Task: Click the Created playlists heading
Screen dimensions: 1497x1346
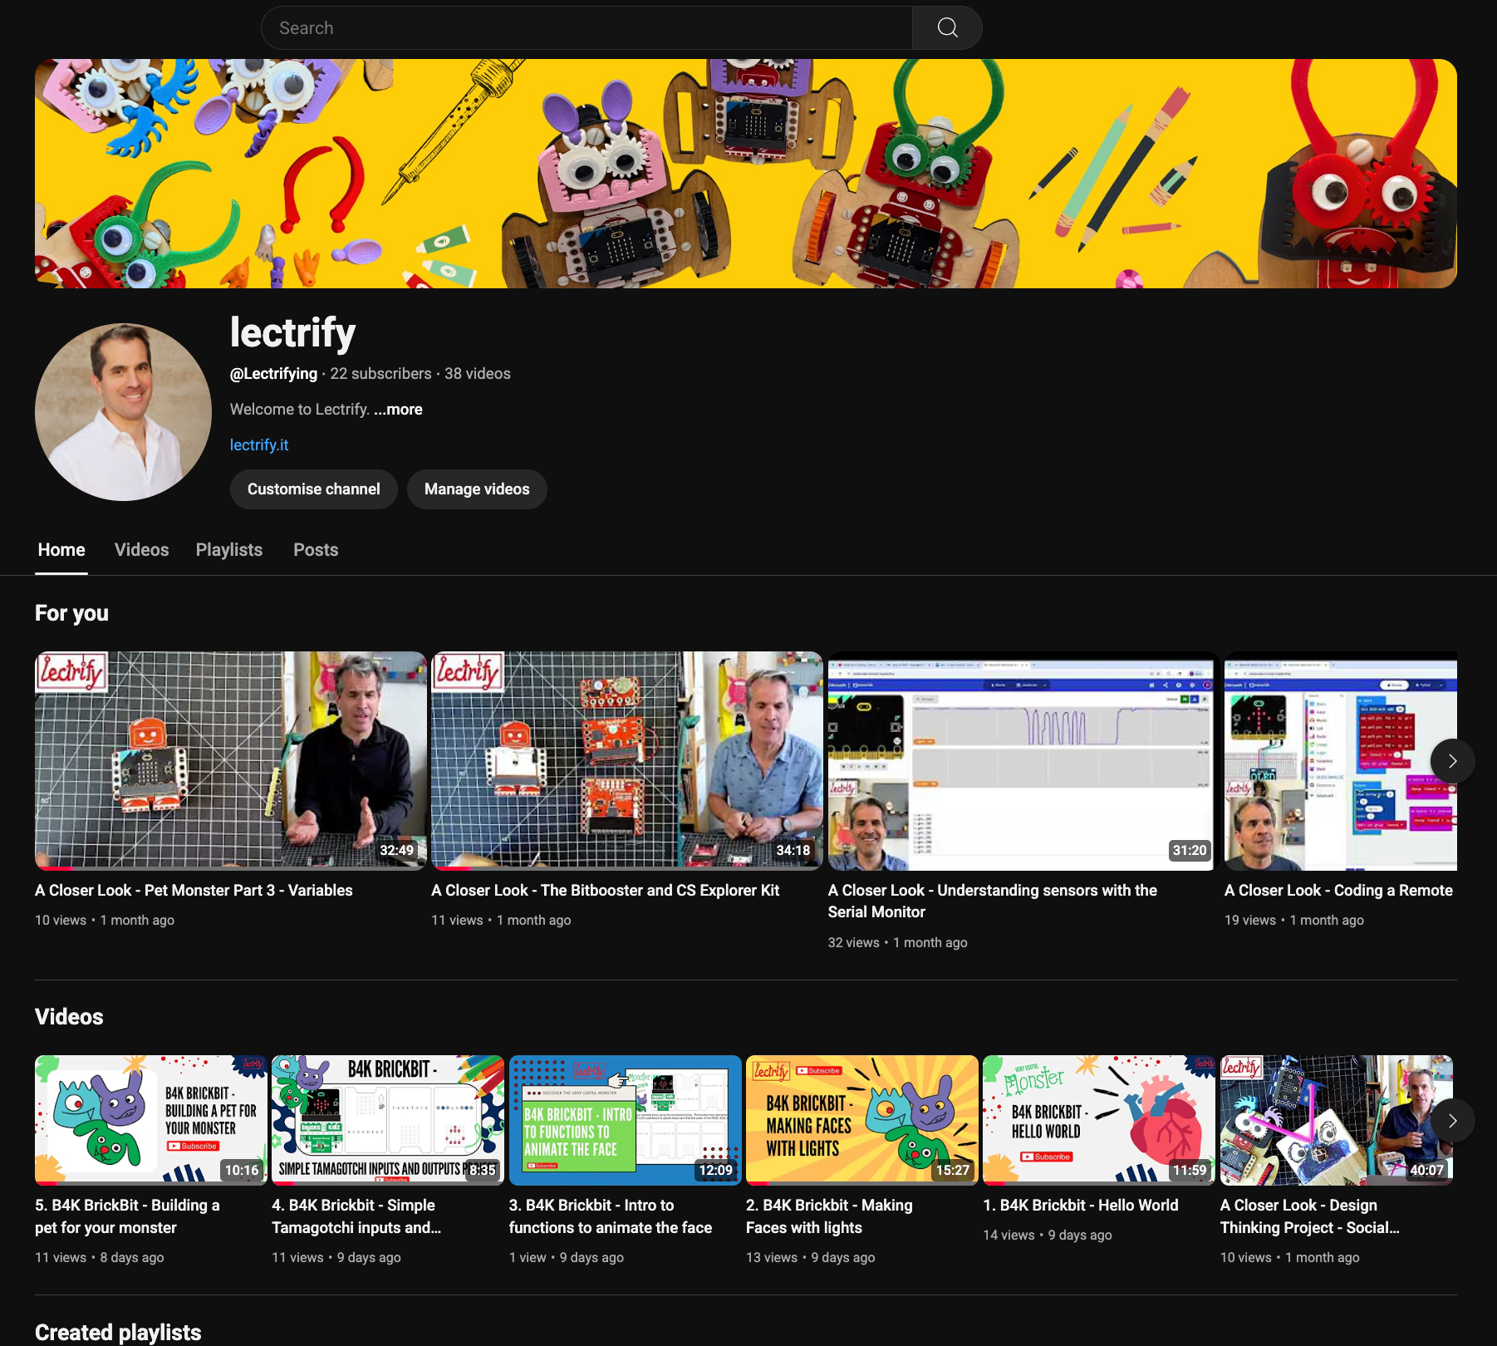Action: pyautogui.click(x=118, y=1333)
